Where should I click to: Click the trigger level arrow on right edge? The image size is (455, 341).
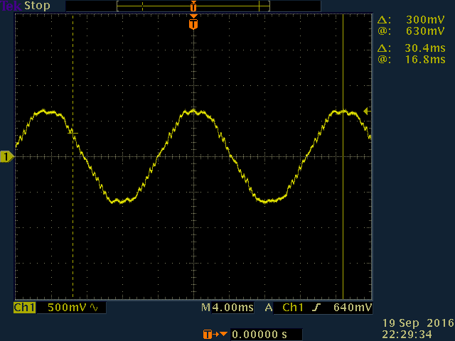pos(367,111)
